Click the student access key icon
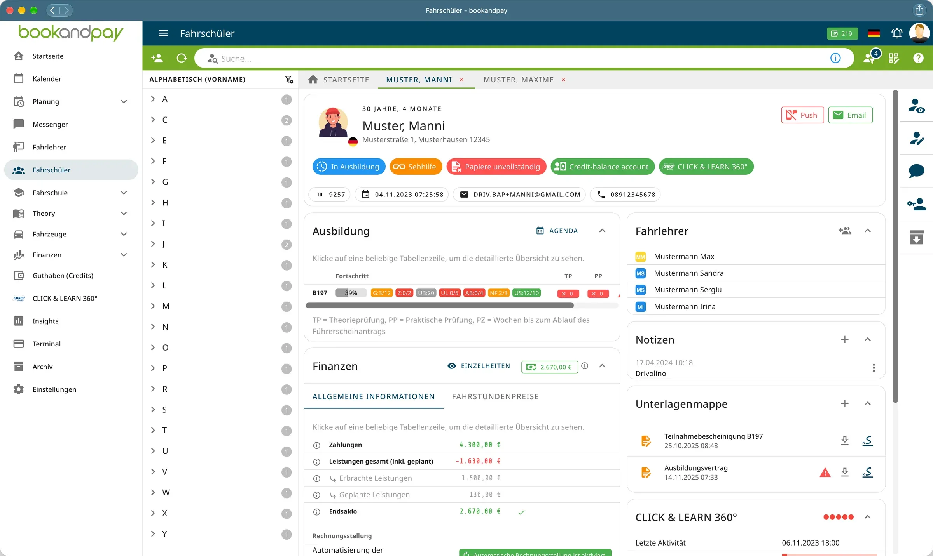This screenshot has height=556, width=933. (916, 204)
